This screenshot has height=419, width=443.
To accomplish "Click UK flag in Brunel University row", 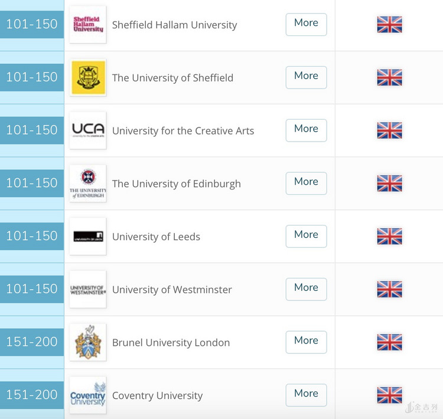I will [x=390, y=342].
